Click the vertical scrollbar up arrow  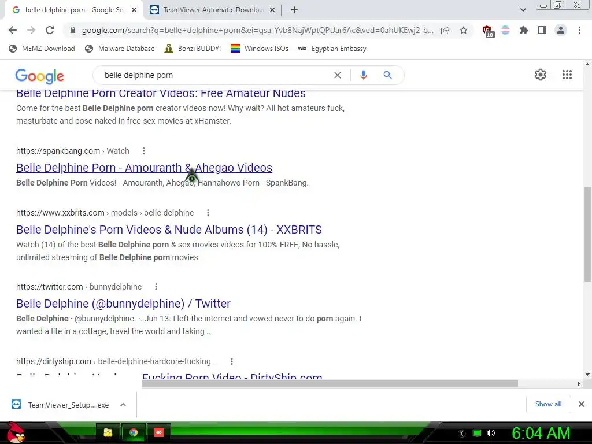click(x=587, y=64)
